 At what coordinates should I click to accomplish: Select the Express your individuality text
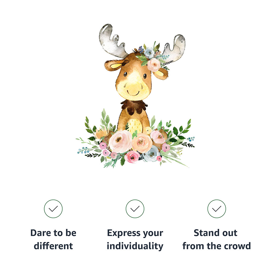tap(135, 239)
